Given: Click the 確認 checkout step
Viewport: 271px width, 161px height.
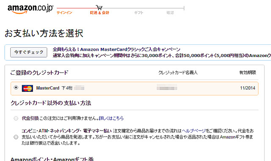Looking at the screenshot, I should [170, 13].
